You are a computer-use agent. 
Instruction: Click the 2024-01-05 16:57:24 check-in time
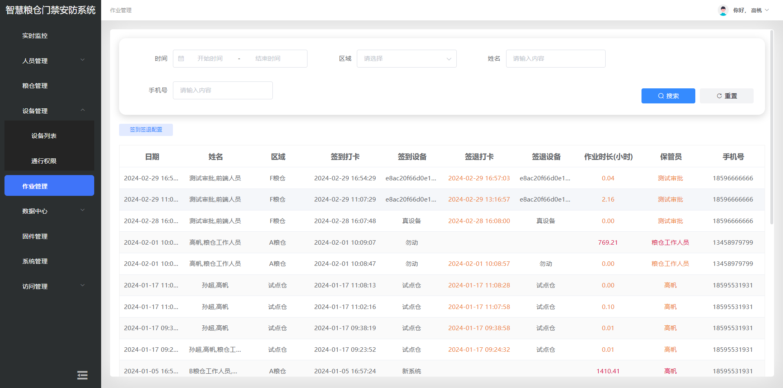345,371
